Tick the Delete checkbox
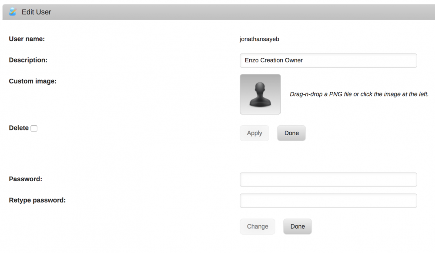435x253 pixels. click(x=34, y=128)
